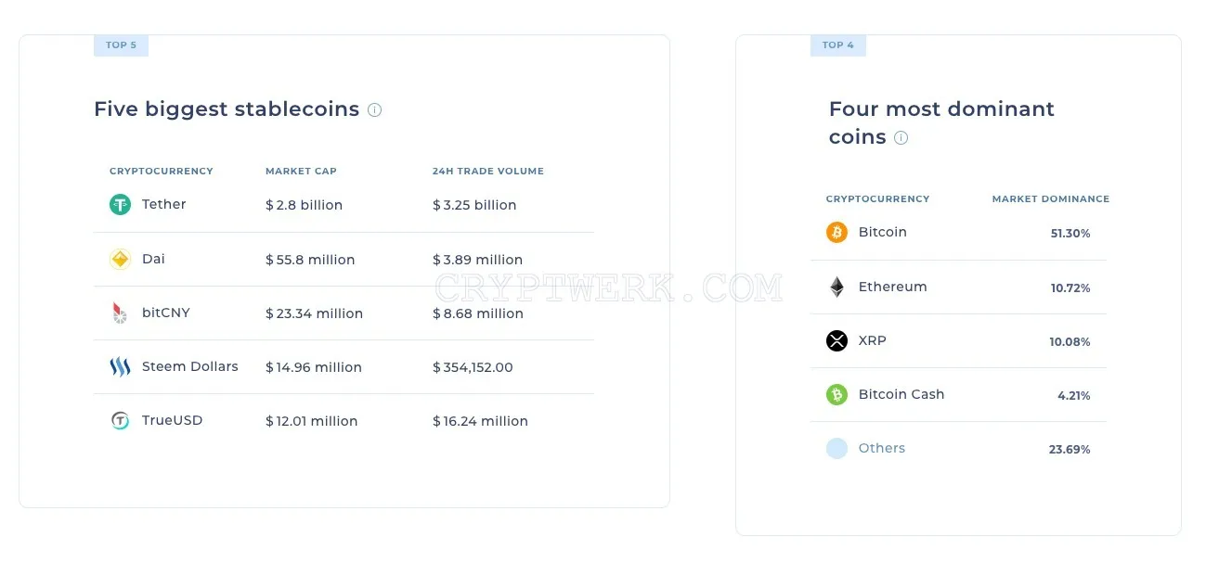Click the TrueUSD coin icon
Image resolution: width=1219 pixels, height=575 pixels.
point(120,421)
